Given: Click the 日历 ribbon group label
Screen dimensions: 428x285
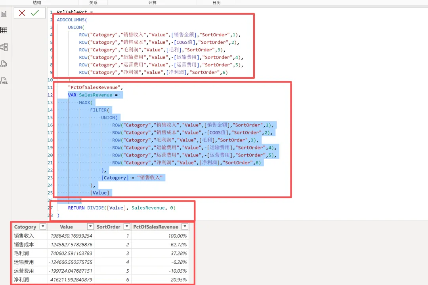Looking at the screenshot, I should click(x=216, y=2).
